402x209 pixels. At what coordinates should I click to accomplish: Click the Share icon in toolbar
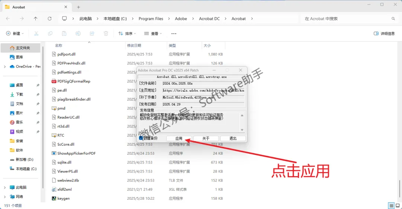pyautogui.click(x=92, y=34)
